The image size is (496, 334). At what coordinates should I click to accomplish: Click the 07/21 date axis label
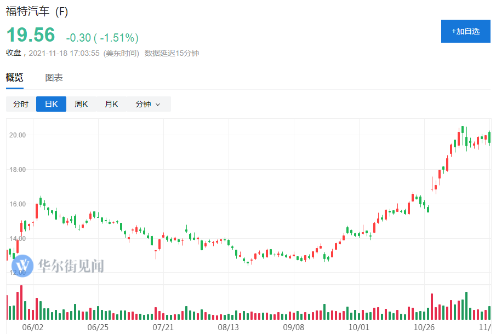[163, 327]
